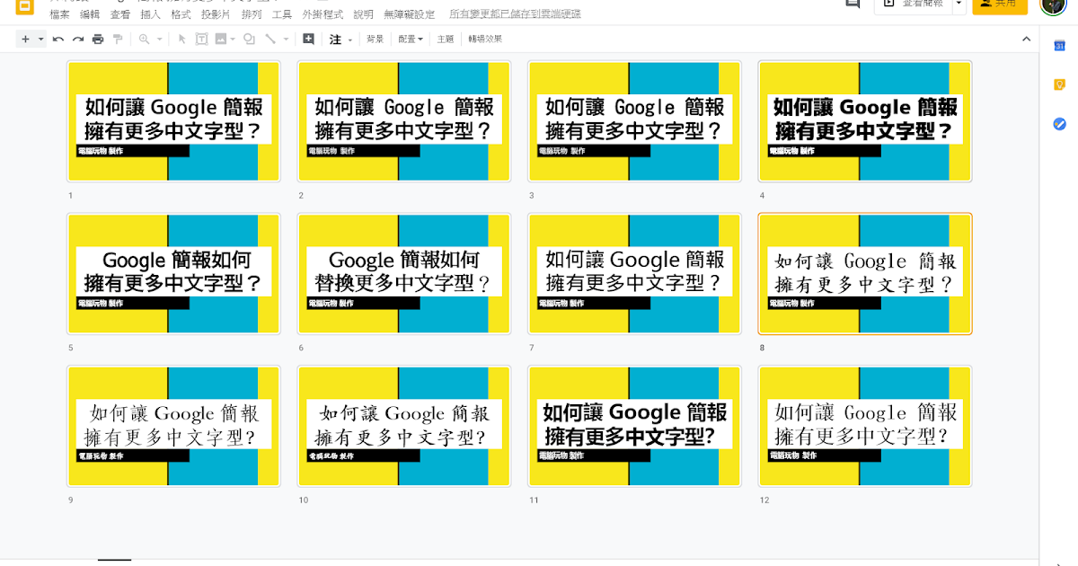This screenshot has width=1078, height=566.
Task: Open the 無障礙設定 menu
Action: click(409, 14)
